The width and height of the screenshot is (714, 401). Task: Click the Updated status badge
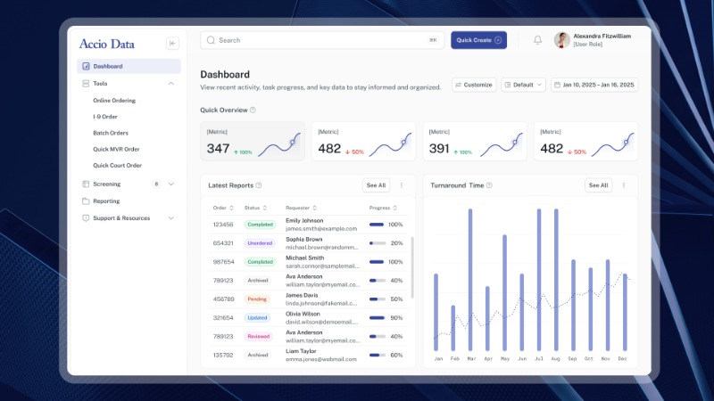pyautogui.click(x=257, y=318)
